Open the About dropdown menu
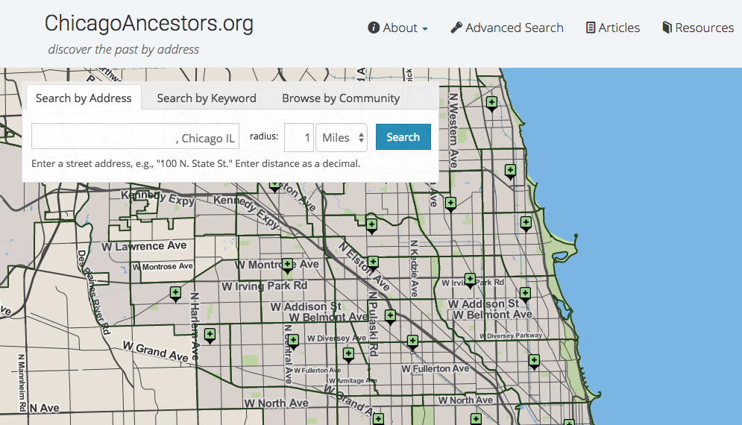742x425 pixels. [398, 28]
